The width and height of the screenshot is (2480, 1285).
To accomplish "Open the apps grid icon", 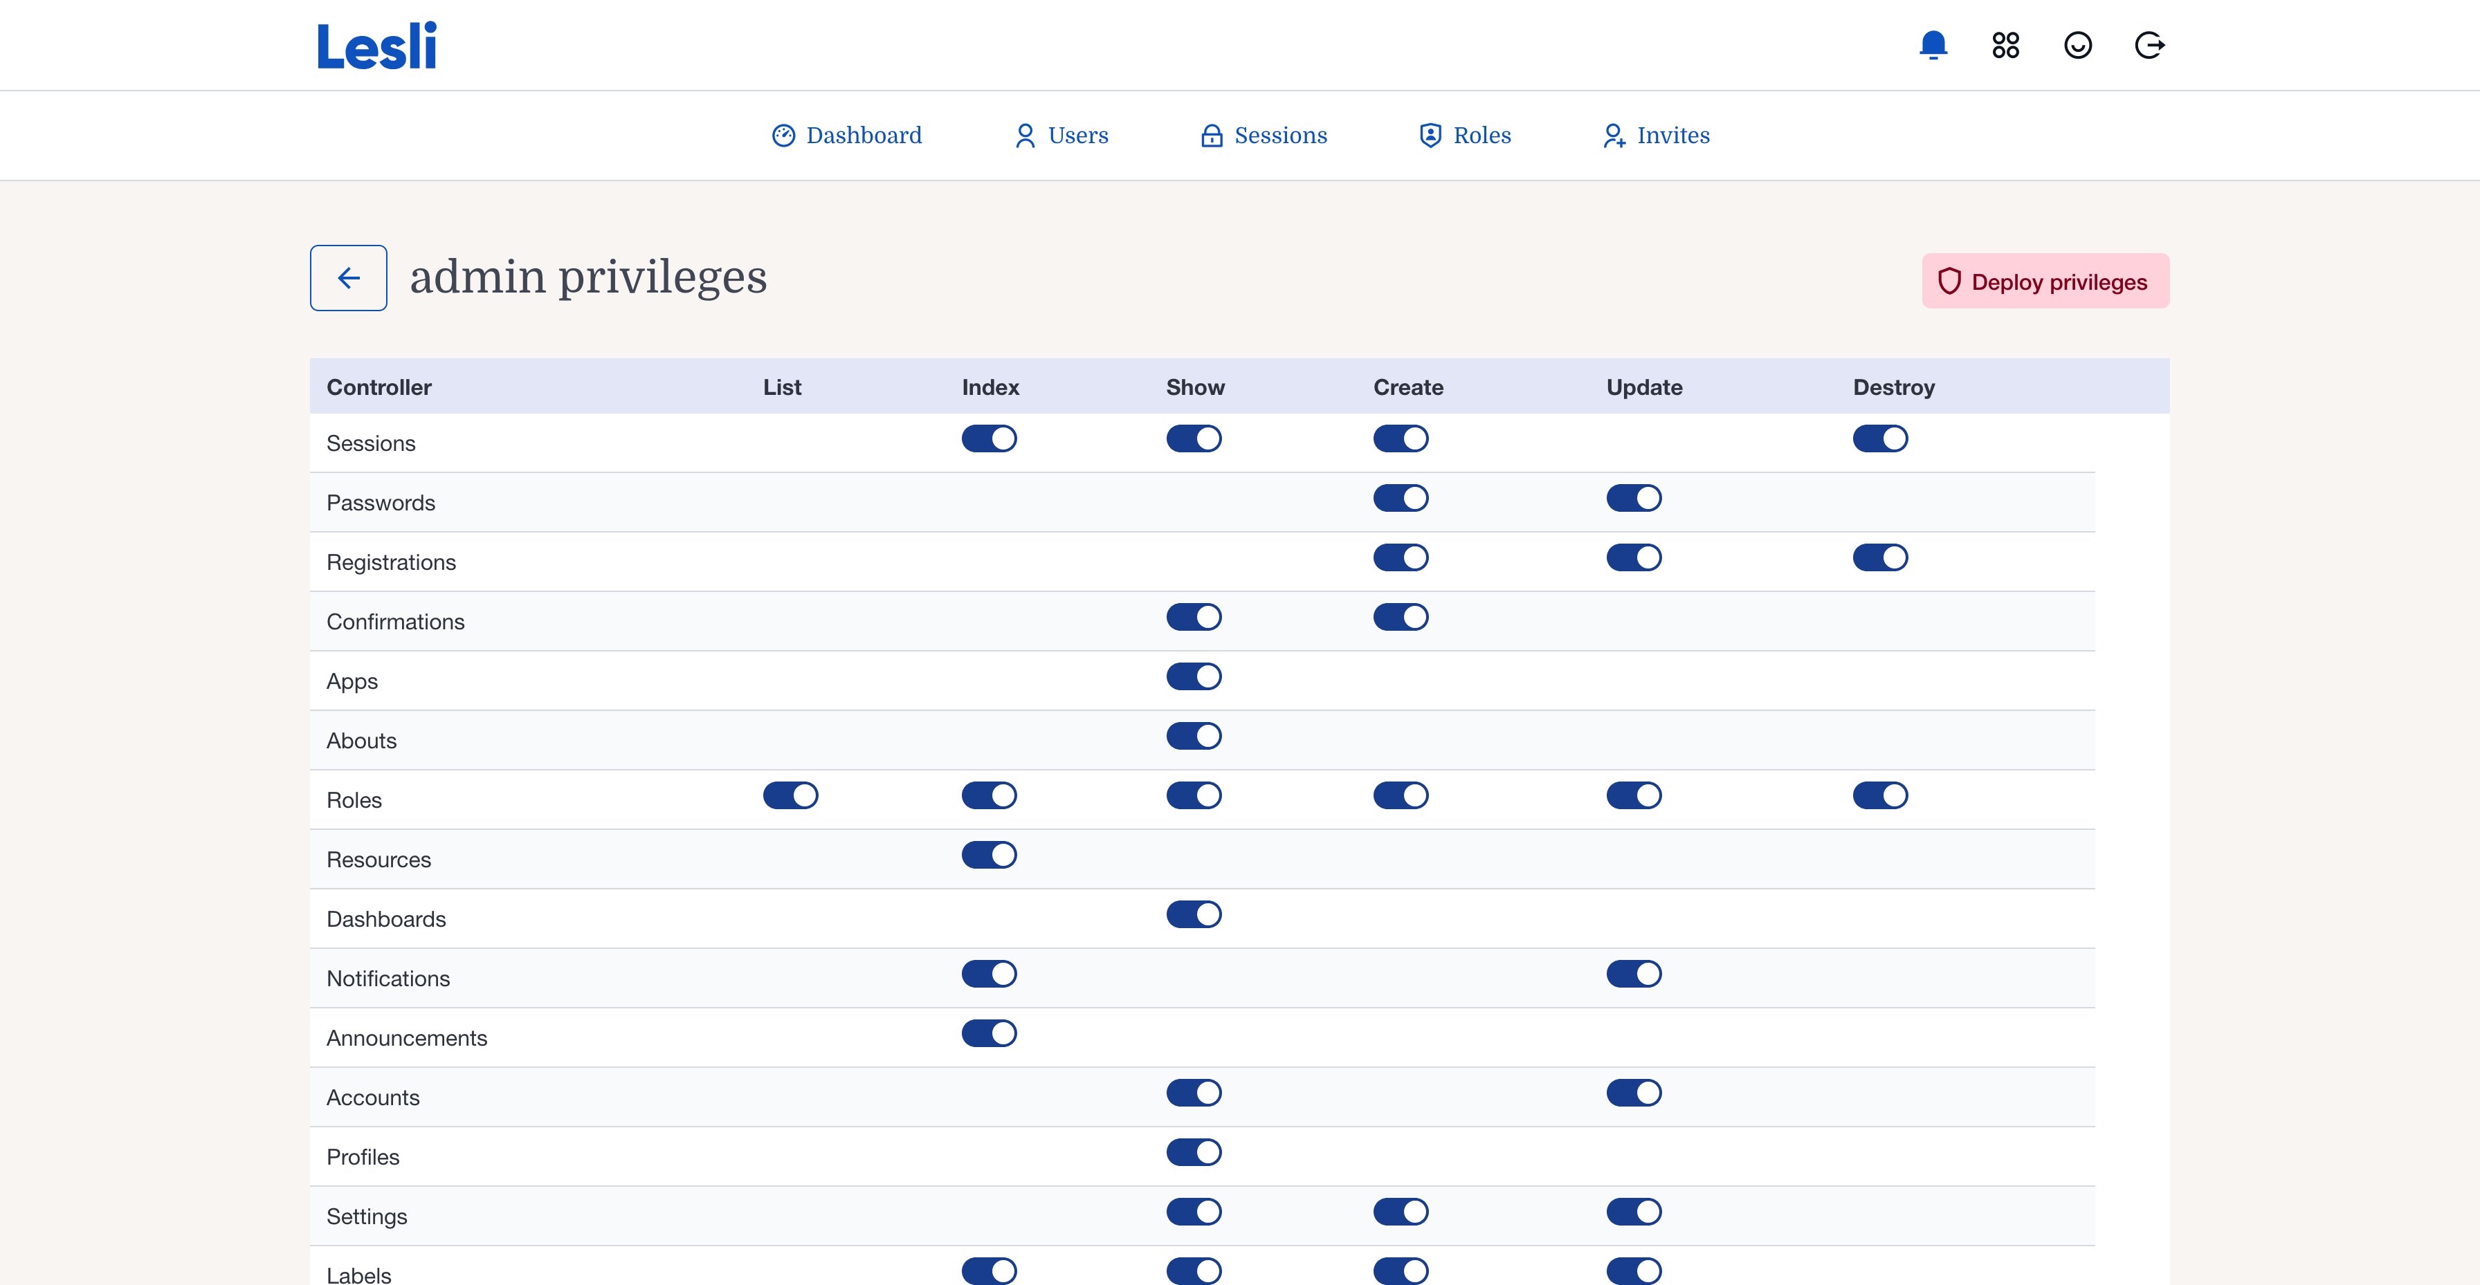I will click(x=2005, y=45).
